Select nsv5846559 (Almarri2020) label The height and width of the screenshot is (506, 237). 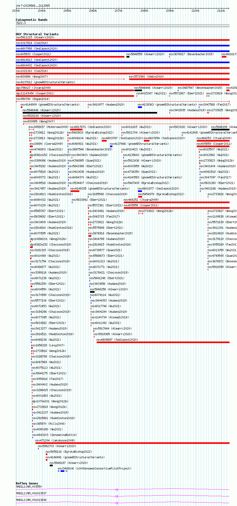(x=145, y=54)
